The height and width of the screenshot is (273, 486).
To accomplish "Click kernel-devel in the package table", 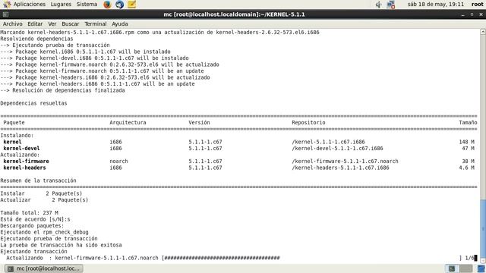I will pyautogui.click(x=21, y=149).
